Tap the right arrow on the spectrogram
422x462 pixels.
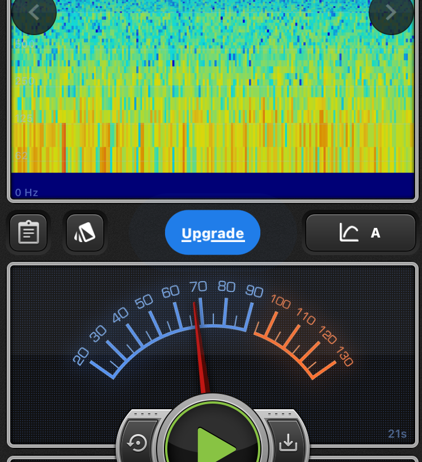point(391,12)
